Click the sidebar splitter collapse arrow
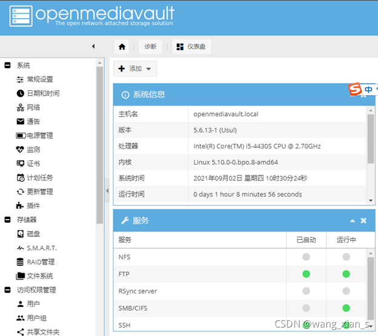Image resolution: width=378 pixels, height=336 pixels. pyautogui.click(x=107, y=191)
